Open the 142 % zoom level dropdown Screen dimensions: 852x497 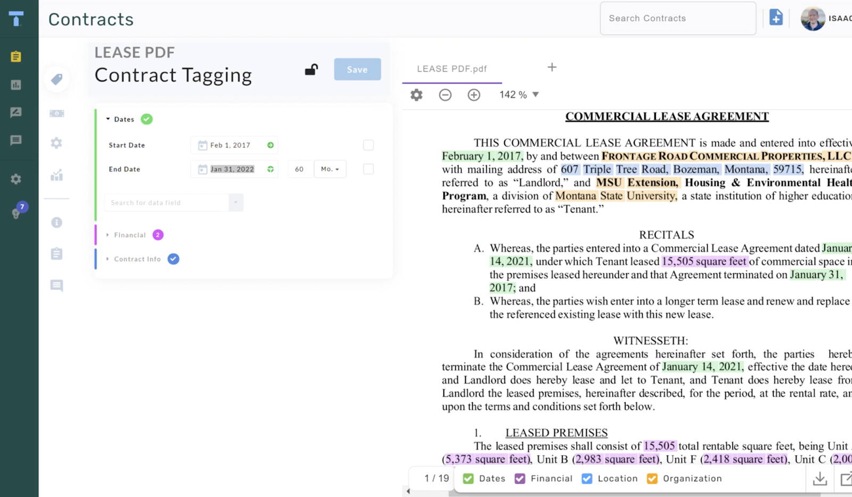[519, 95]
